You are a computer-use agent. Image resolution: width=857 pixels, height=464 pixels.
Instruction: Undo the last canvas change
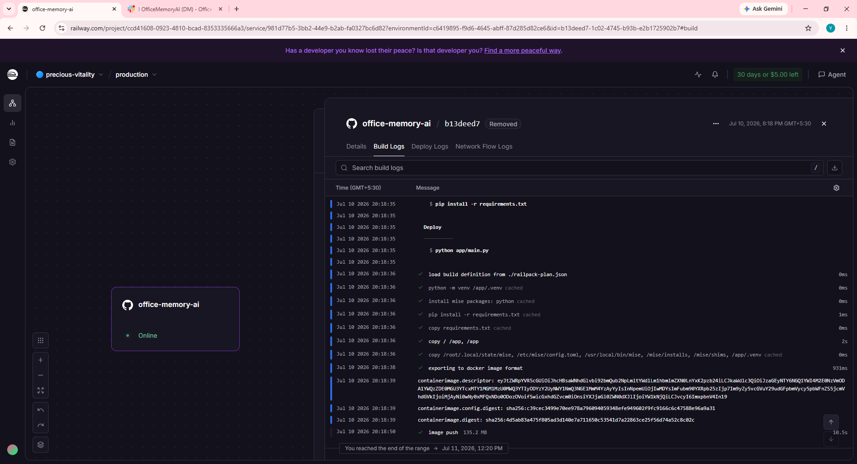coord(41,410)
